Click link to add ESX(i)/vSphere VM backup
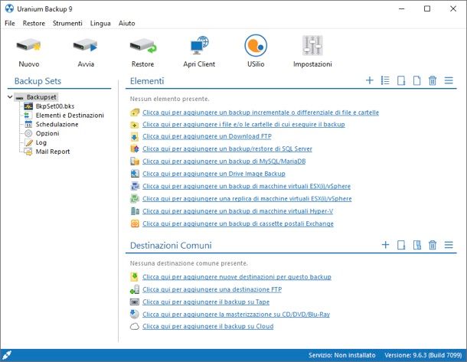This screenshot has width=467, height=362. (x=247, y=186)
